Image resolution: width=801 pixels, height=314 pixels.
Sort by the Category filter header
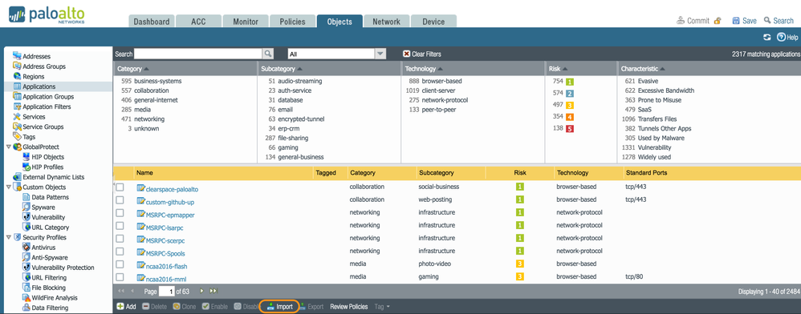click(x=132, y=69)
